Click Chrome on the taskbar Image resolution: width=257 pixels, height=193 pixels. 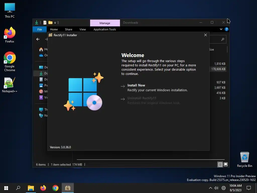tap(55, 188)
